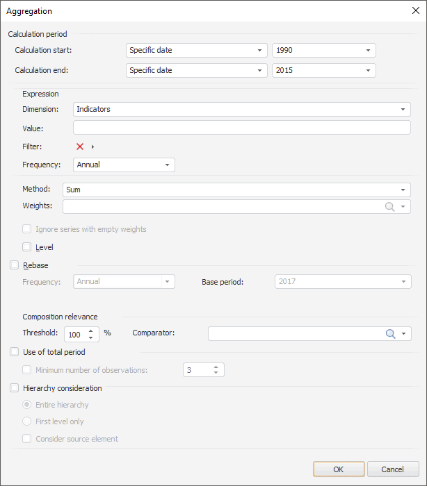Click the search icon in Comparator field

tap(391, 334)
